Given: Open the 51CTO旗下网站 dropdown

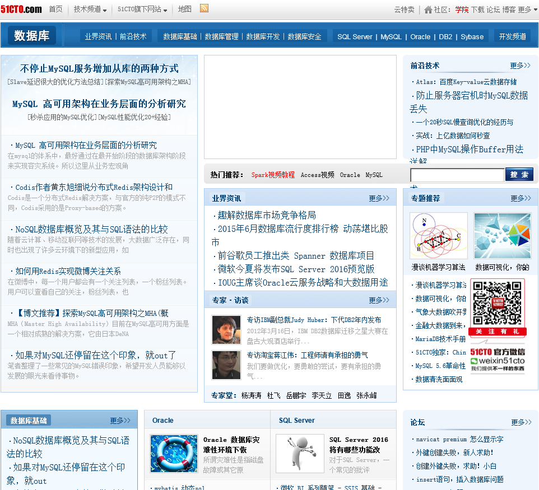Looking at the screenshot, I should coord(142,10).
